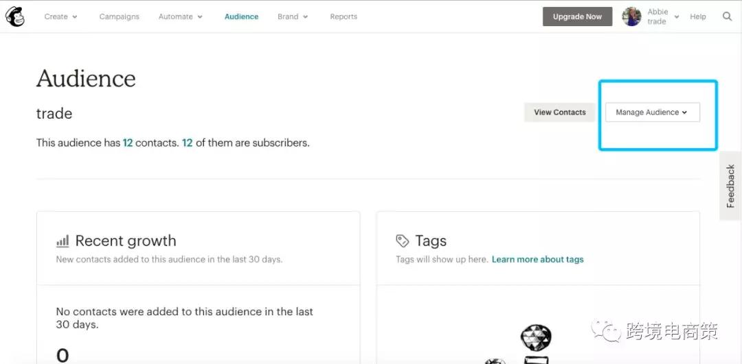This screenshot has height=364, width=742.
Task: Select the Audience nav item
Action: tap(241, 16)
